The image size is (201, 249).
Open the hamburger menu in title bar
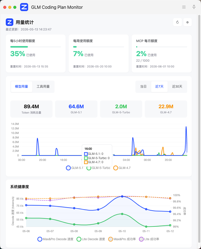tap(184, 7)
